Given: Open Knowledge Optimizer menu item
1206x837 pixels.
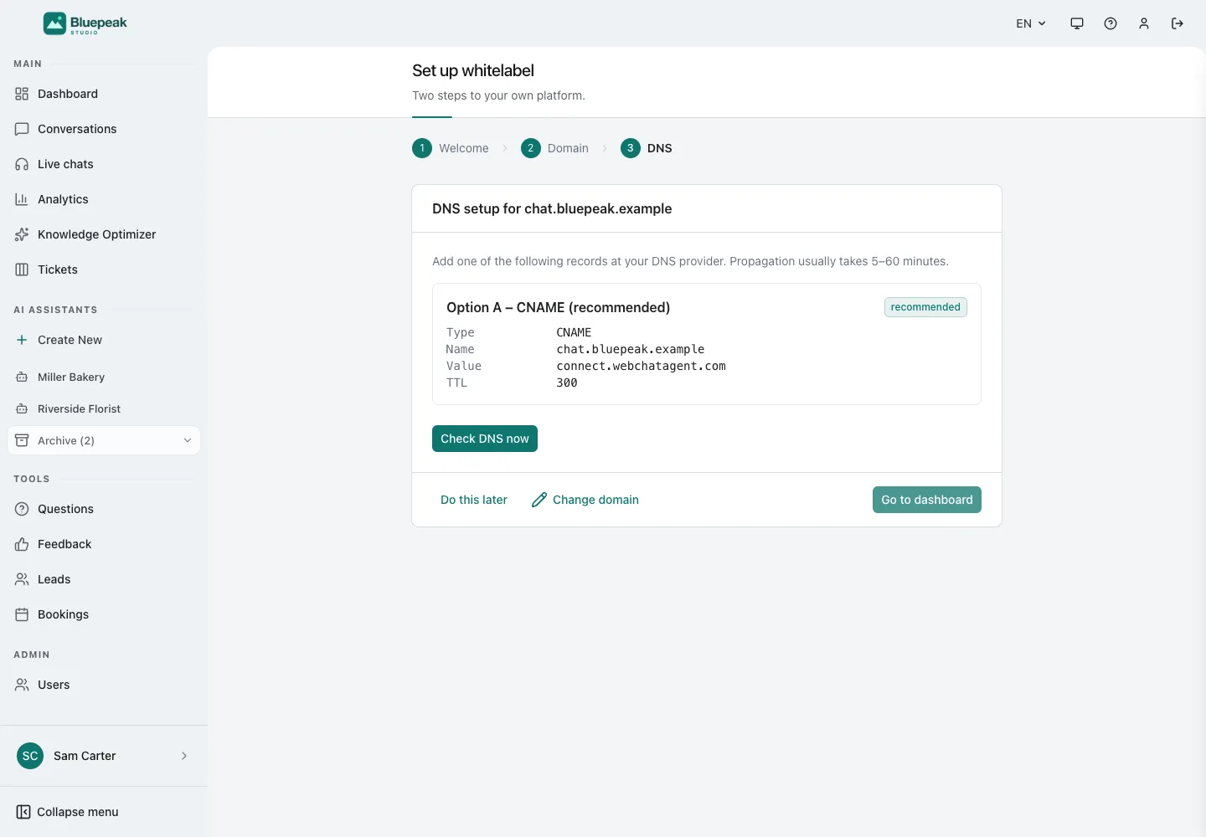Looking at the screenshot, I should (x=104, y=234).
